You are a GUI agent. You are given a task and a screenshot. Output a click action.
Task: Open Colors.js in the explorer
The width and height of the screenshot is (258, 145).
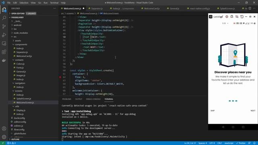coord(21,64)
